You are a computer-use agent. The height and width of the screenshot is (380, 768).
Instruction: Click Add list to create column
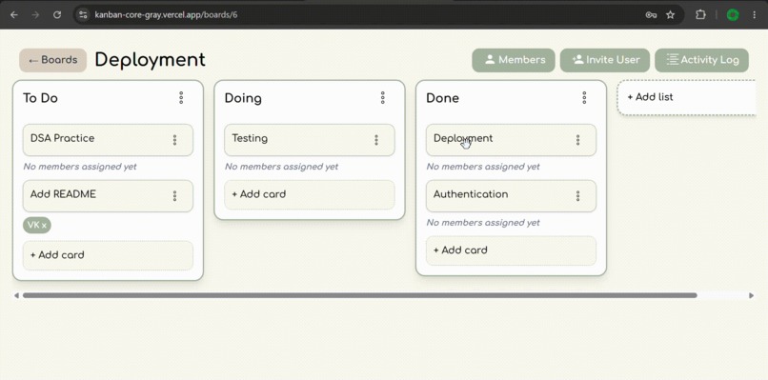tap(688, 97)
